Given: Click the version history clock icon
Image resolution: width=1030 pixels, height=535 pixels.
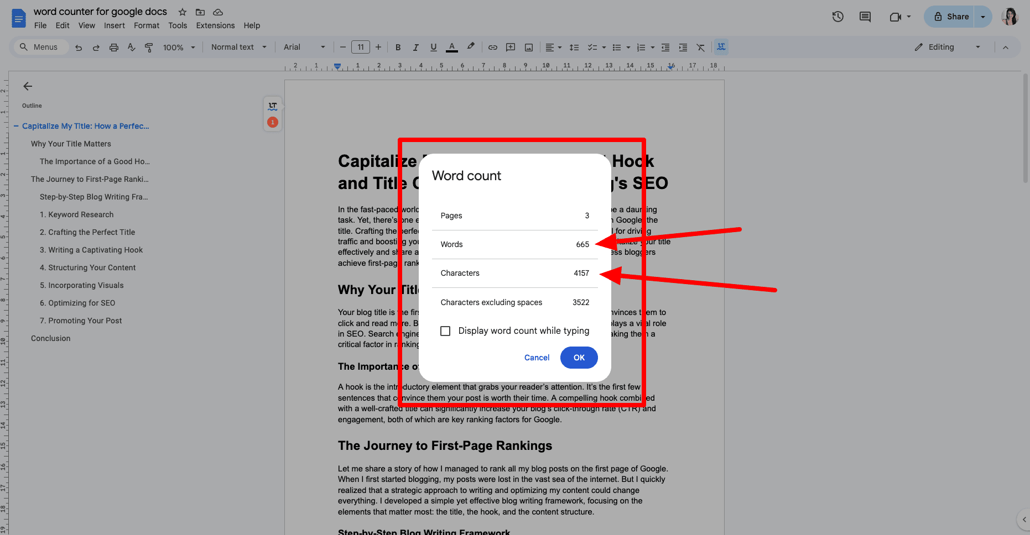Looking at the screenshot, I should [837, 17].
